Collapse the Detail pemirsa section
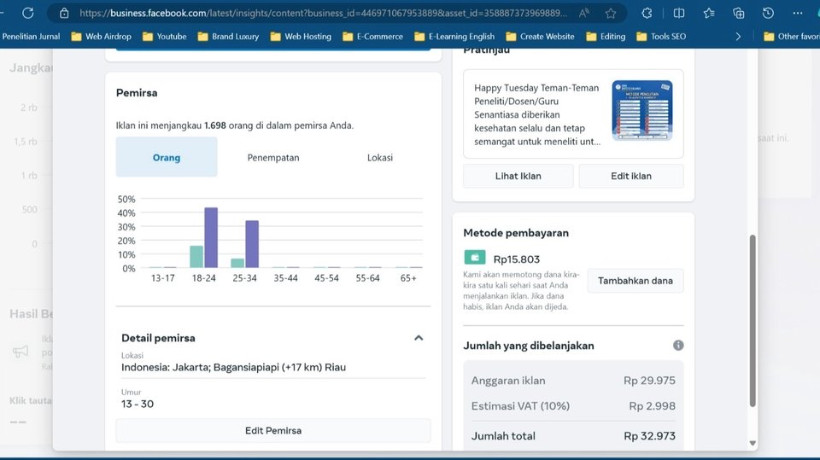Viewport: 820px width, 460px height. [419, 338]
